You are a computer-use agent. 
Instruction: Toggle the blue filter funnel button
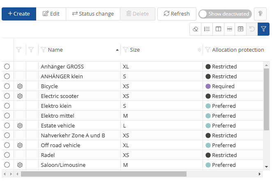pos(263,29)
